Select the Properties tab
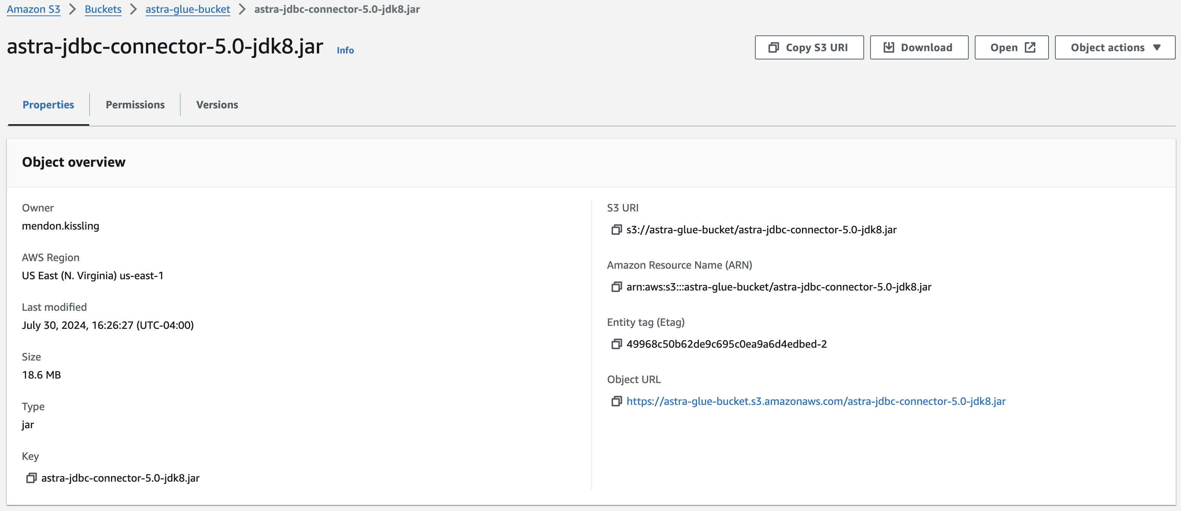This screenshot has height=511, width=1181. click(x=48, y=105)
